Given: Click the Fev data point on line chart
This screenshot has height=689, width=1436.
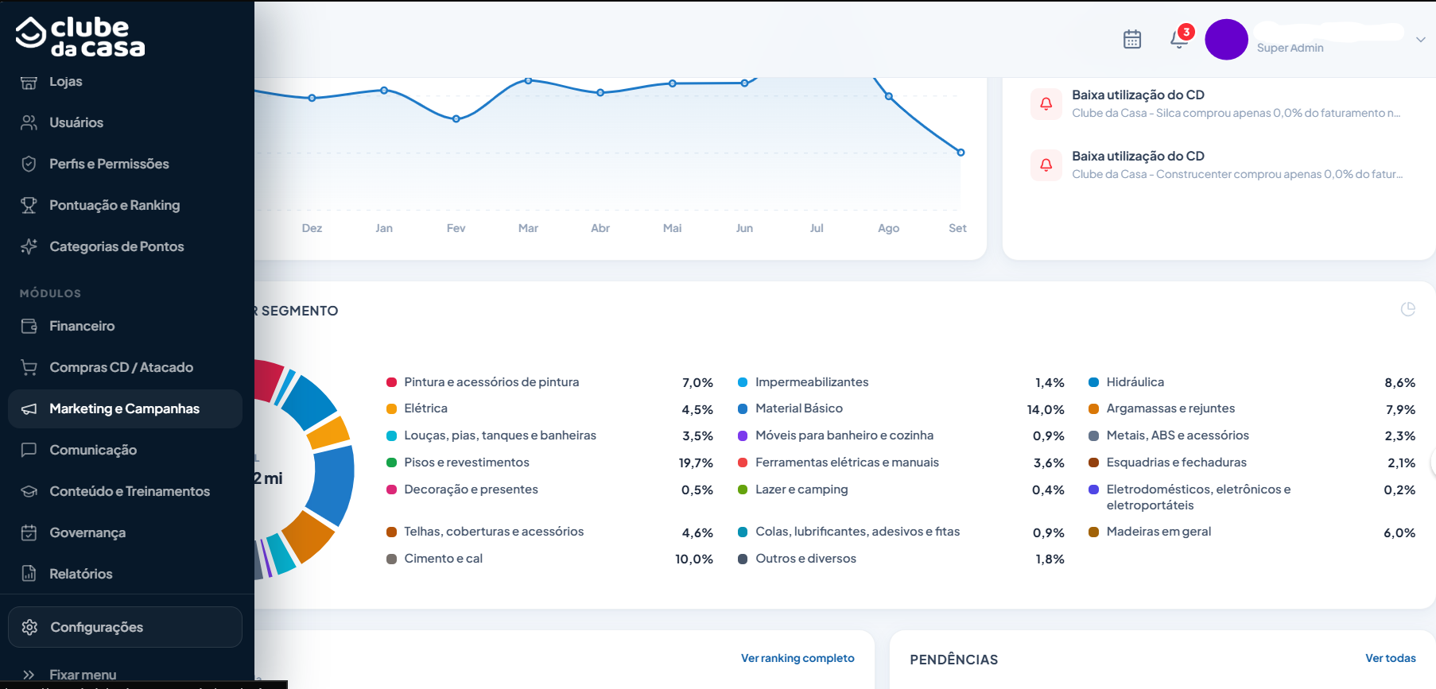Looking at the screenshot, I should pos(456,119).
